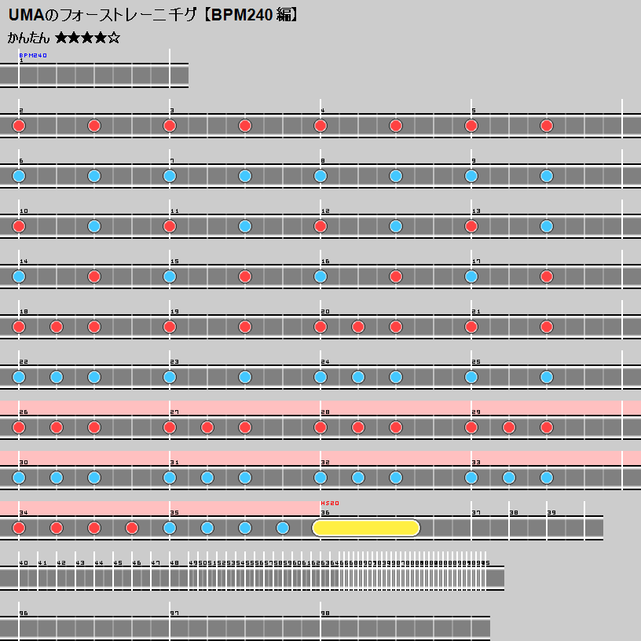Screen dimensions: 641x641
Task: Click the first blue note in measure 35
Action: tap(170, 528)
